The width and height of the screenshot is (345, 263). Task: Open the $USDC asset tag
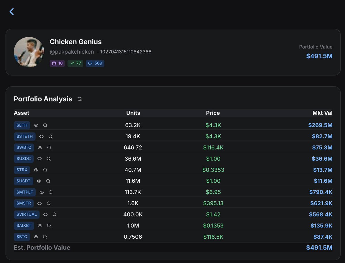pos(24,159)
